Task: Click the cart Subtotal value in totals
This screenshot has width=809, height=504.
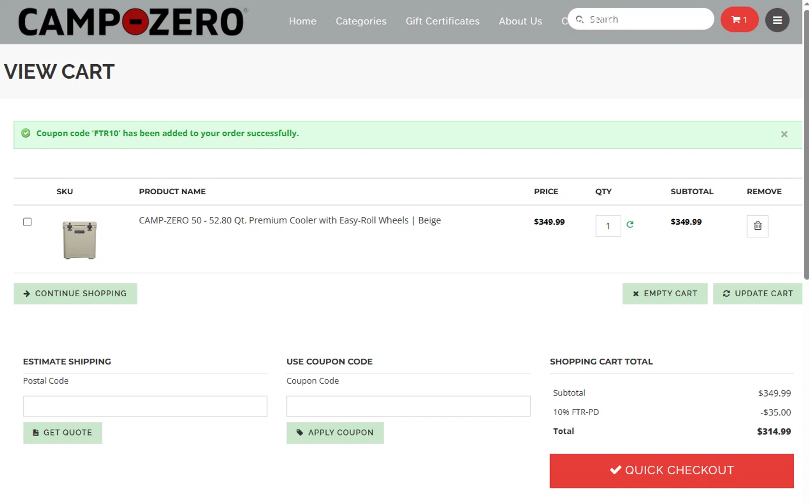Action: pos(774,393)
